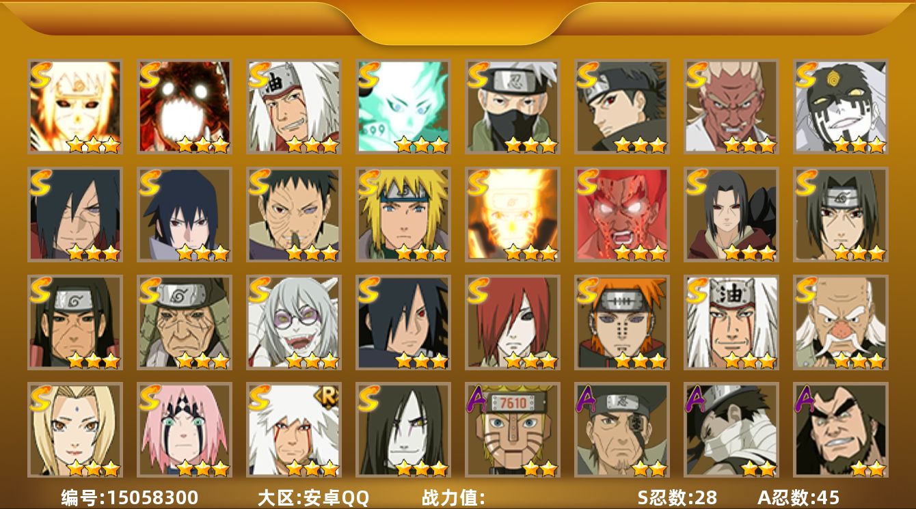Screen dimensions: 916x509
Task: Open the blonde Minato portrait with blue headband
Action: [x=403, y=215]
